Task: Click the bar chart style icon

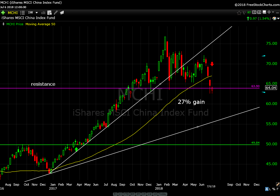Action: point(43,13)
